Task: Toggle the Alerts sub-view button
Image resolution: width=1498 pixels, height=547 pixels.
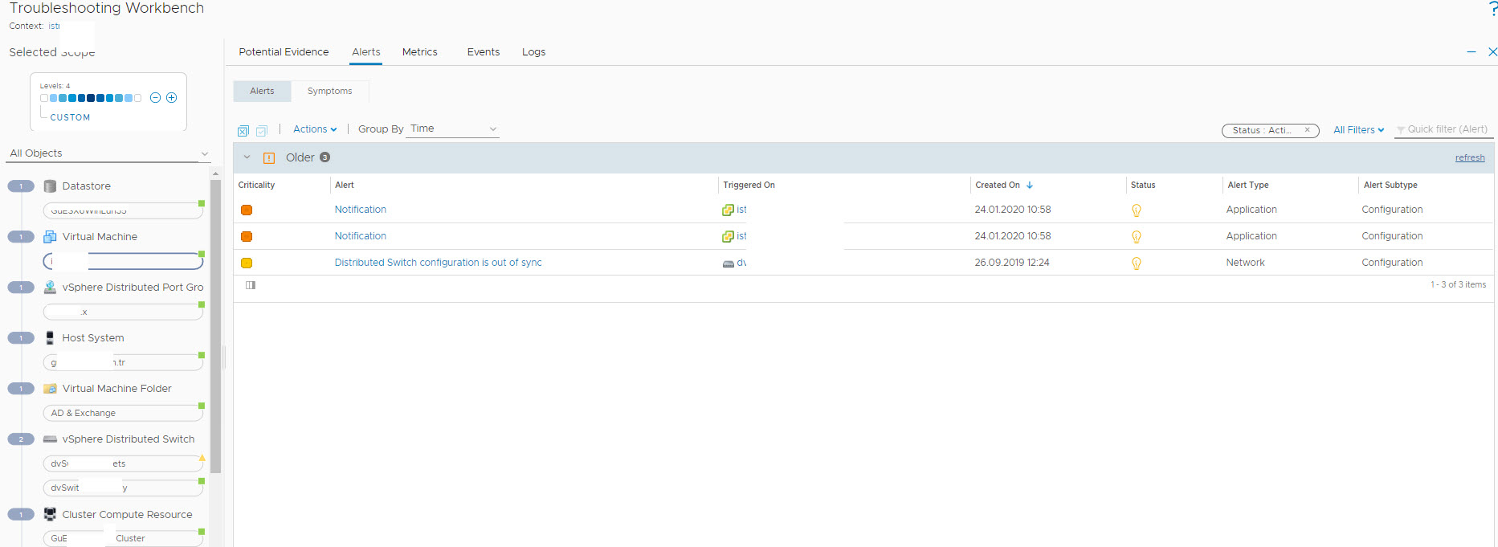Action: click(262, 91)
